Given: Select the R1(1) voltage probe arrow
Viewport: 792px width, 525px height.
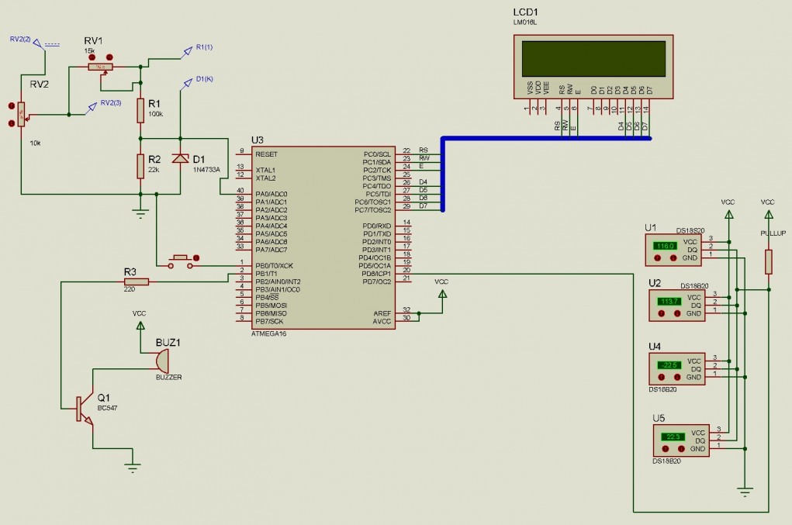Looking at the screenshot, I should click(186, 51).
